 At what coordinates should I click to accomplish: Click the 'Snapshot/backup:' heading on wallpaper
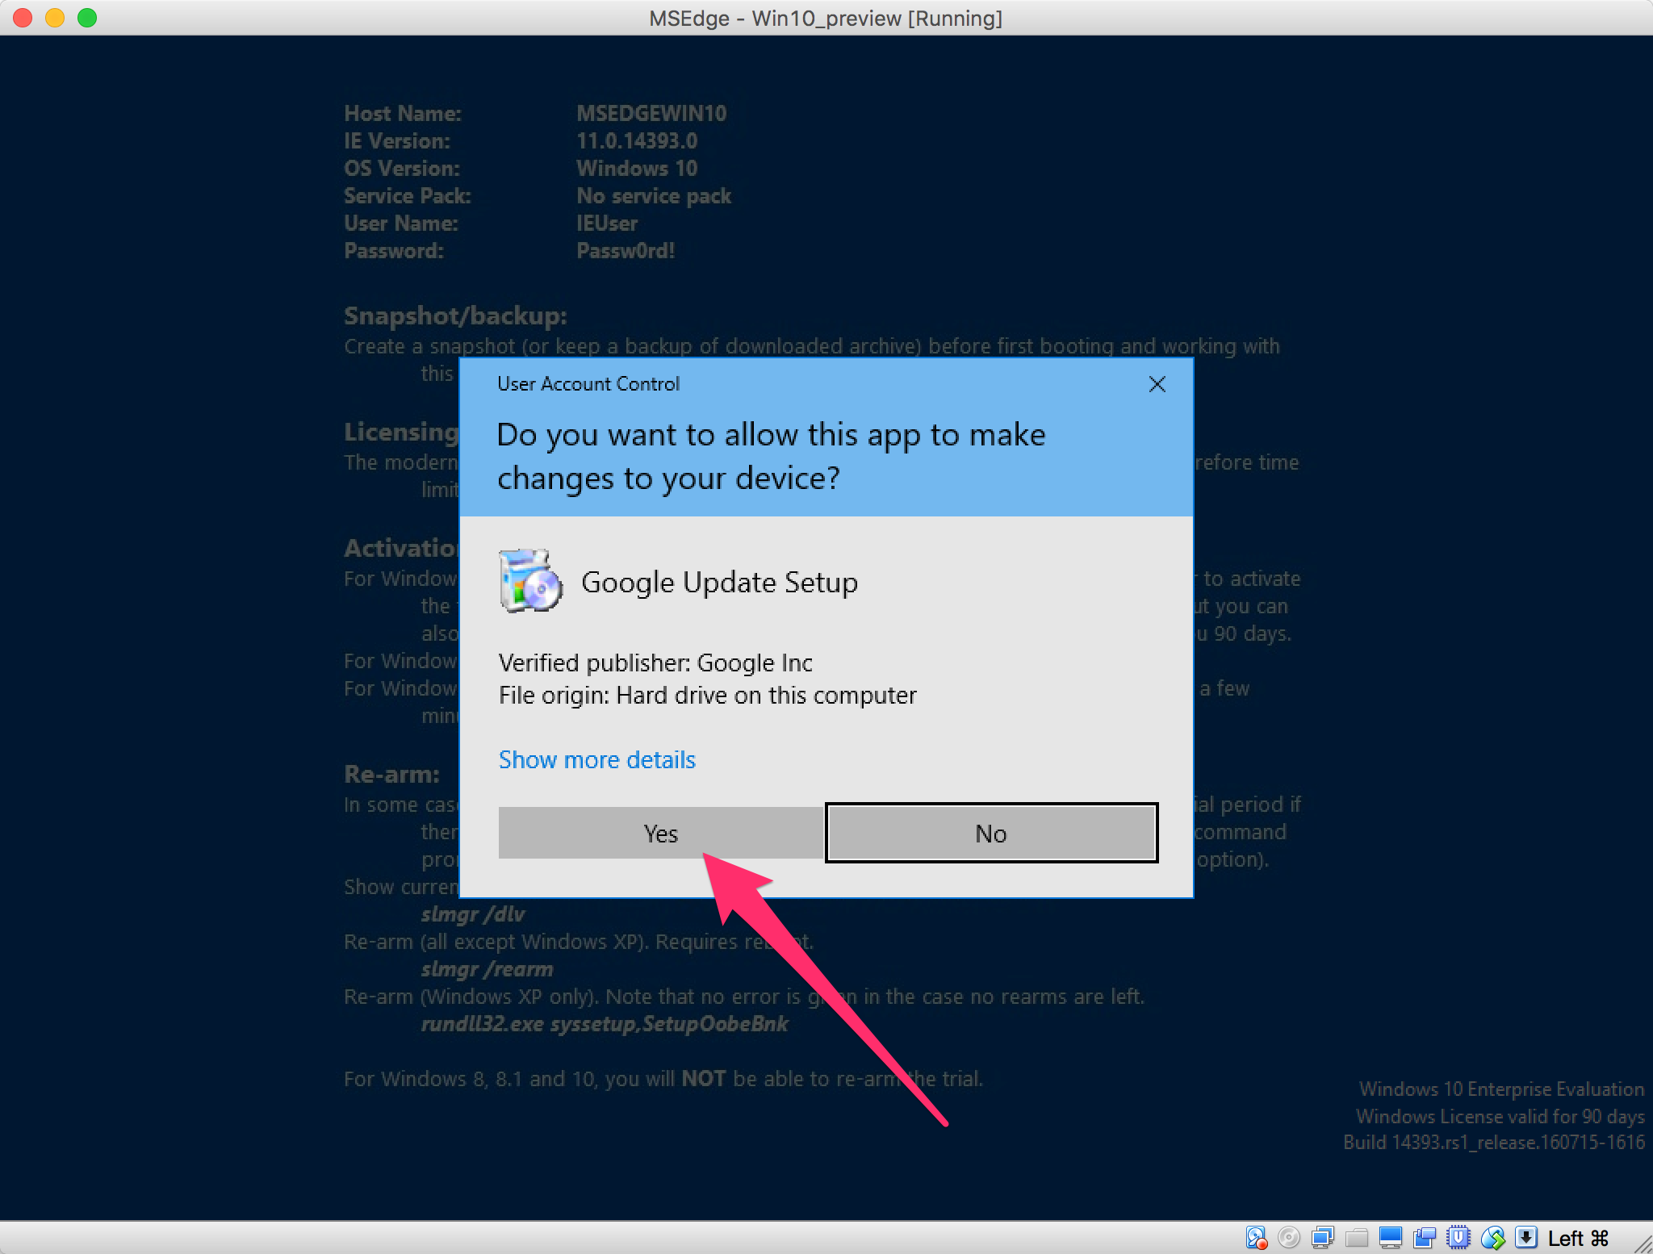(455, 316)
